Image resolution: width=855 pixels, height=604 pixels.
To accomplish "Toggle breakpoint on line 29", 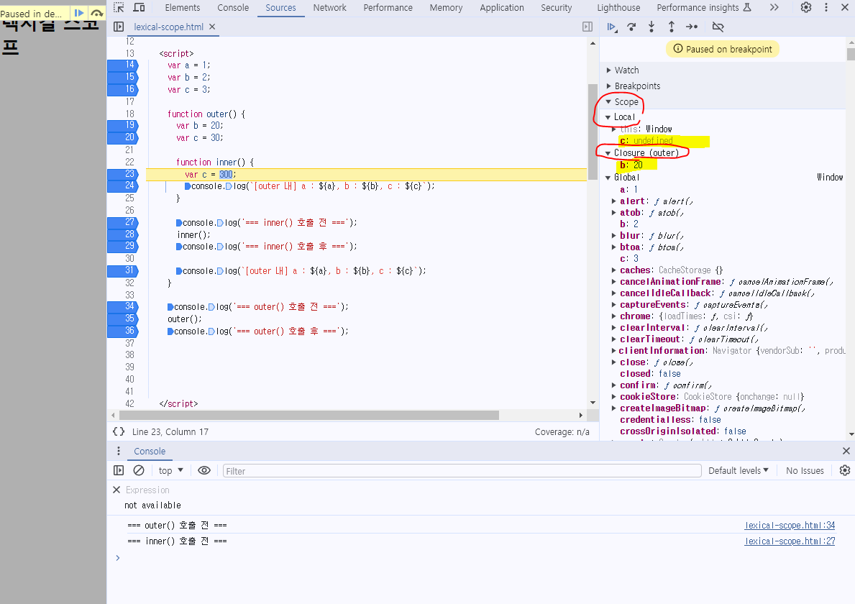I will click(123, 247).
